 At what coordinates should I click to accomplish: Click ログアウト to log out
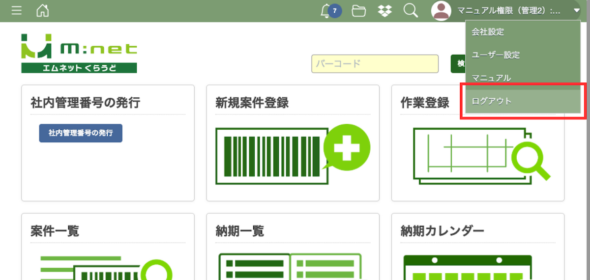click(492, 102)
